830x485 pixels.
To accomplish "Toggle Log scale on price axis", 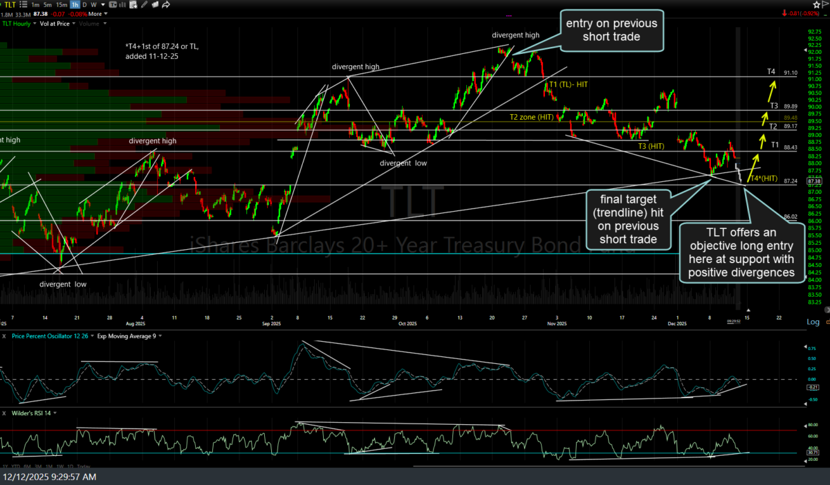I will click(x=812, y=322).
